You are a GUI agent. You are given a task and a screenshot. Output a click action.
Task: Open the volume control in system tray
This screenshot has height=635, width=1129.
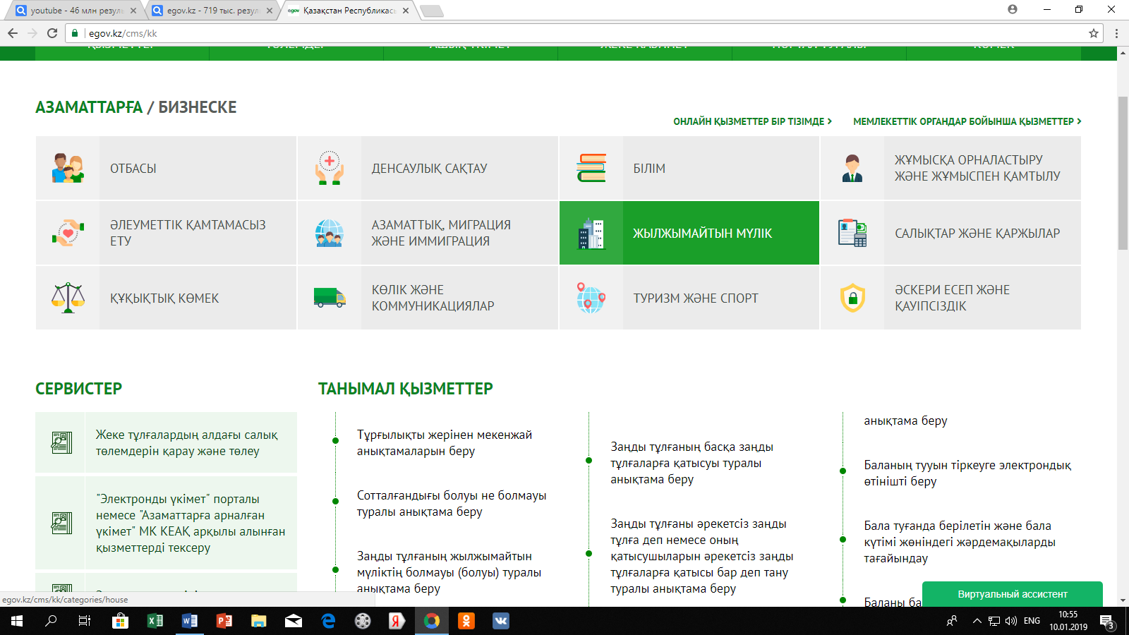point(1011,621)
